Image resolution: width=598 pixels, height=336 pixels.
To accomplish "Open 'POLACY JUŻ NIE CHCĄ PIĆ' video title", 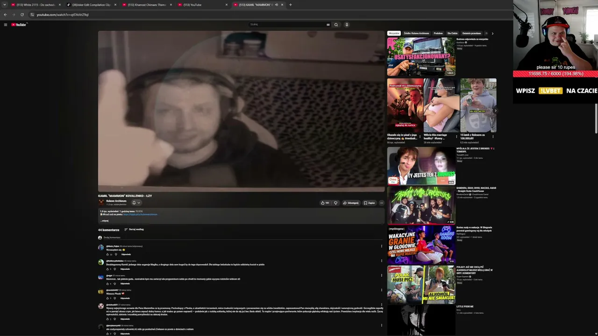I will (475, 270).
